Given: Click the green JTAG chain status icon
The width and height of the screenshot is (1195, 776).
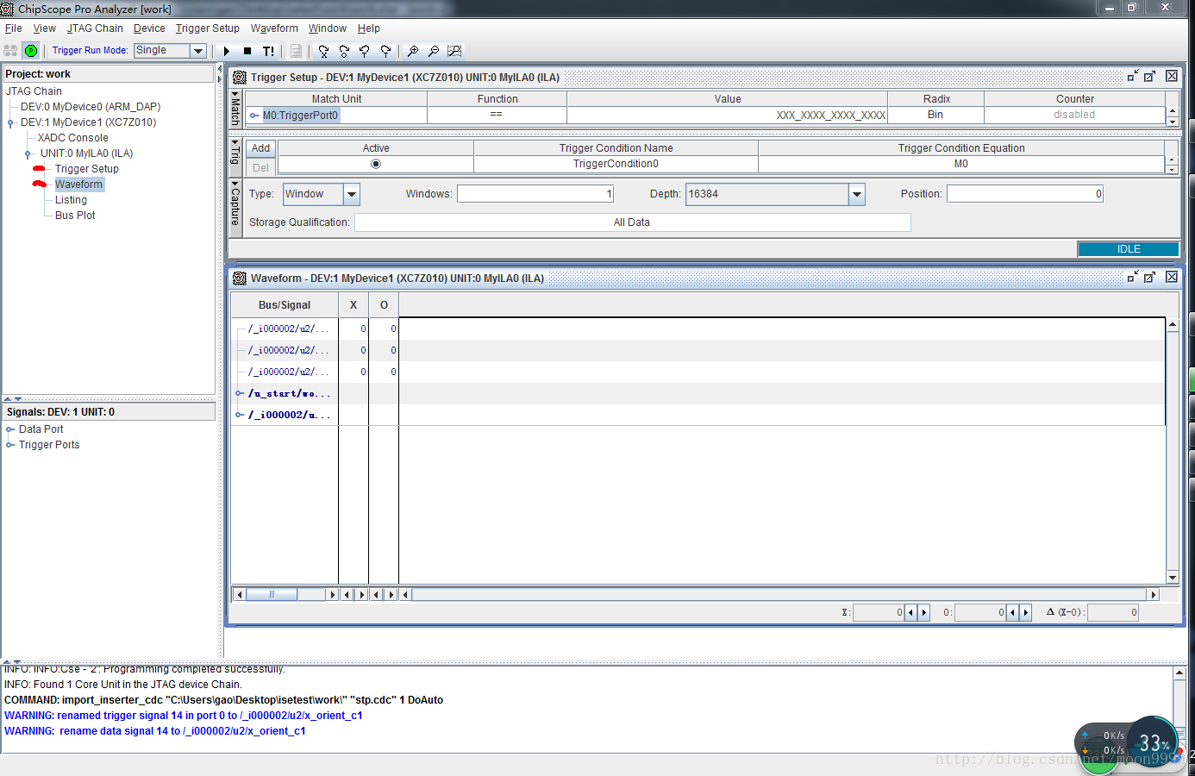Looking at the screenshot, I should [x=31, y=51].
